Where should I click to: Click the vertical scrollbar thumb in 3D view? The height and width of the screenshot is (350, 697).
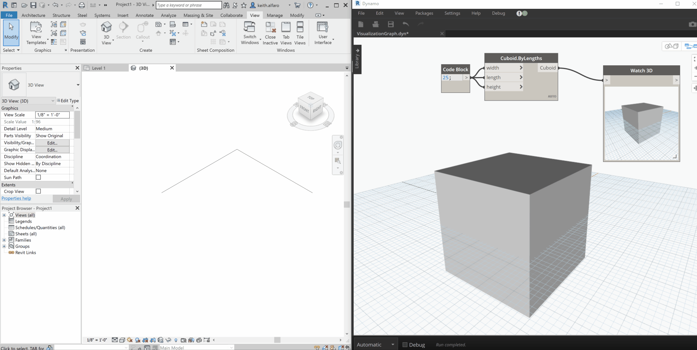tap(347, 204)
